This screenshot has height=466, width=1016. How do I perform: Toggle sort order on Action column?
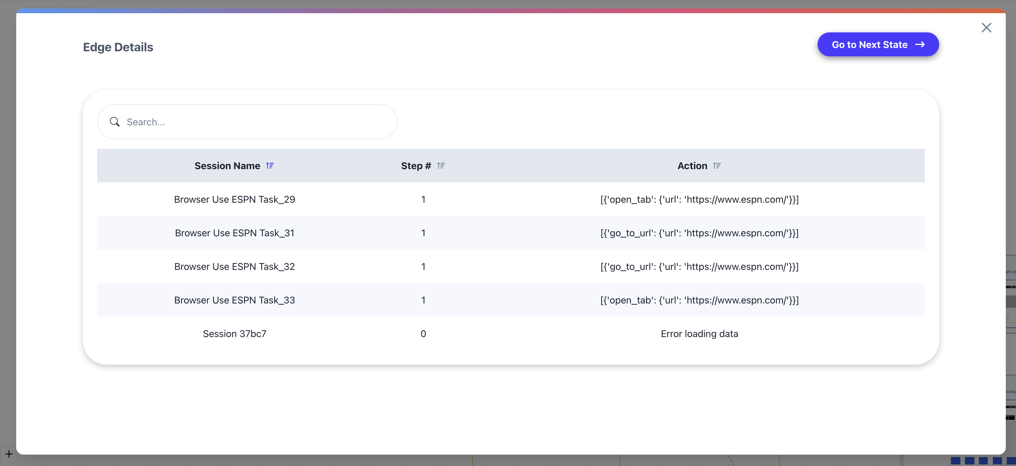tap(717, 166)
